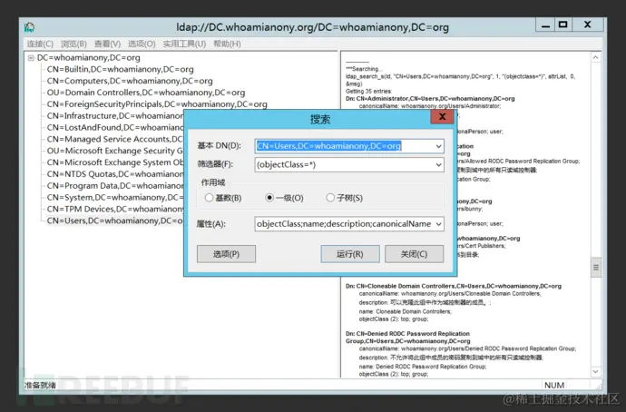Open the 连接(C) menu

coord(40,44)
